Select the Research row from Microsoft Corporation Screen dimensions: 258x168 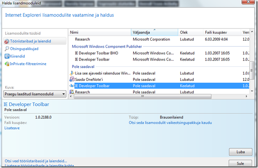tap(159, 39)
